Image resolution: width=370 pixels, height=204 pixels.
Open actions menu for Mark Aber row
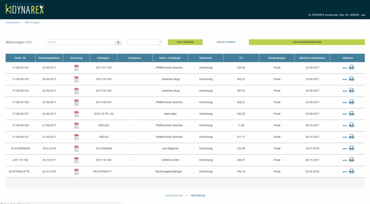tap(344, 114)
